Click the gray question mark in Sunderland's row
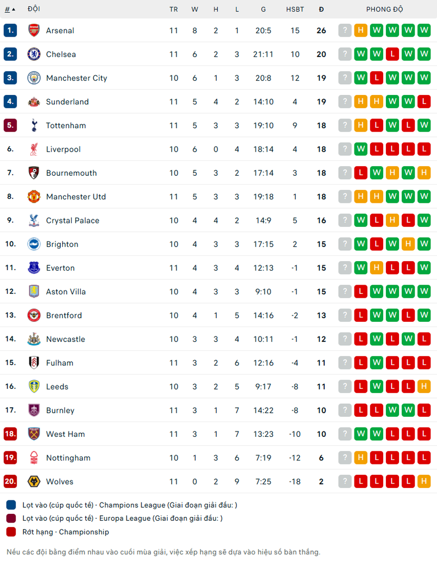Viewport: 437px width, 565px height. (345, 101)
